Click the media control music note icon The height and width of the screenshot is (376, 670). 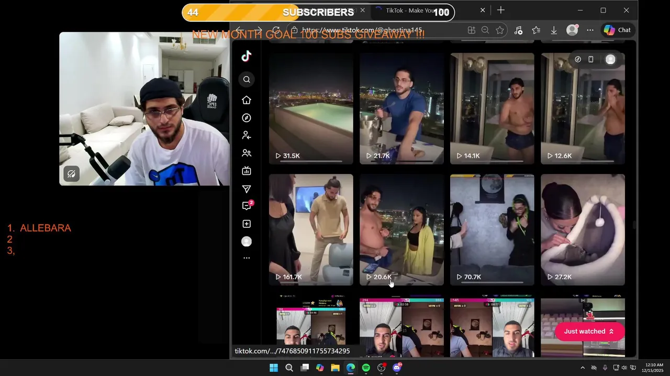pyautogui.click(x=518, y=30)
